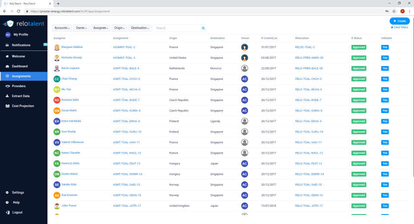Open the Destination filter dropdown
414x224 pixels.
click(140, 28)
